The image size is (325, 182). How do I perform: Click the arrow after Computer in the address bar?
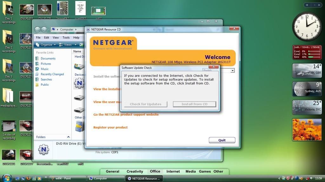[x=76, y=29]
